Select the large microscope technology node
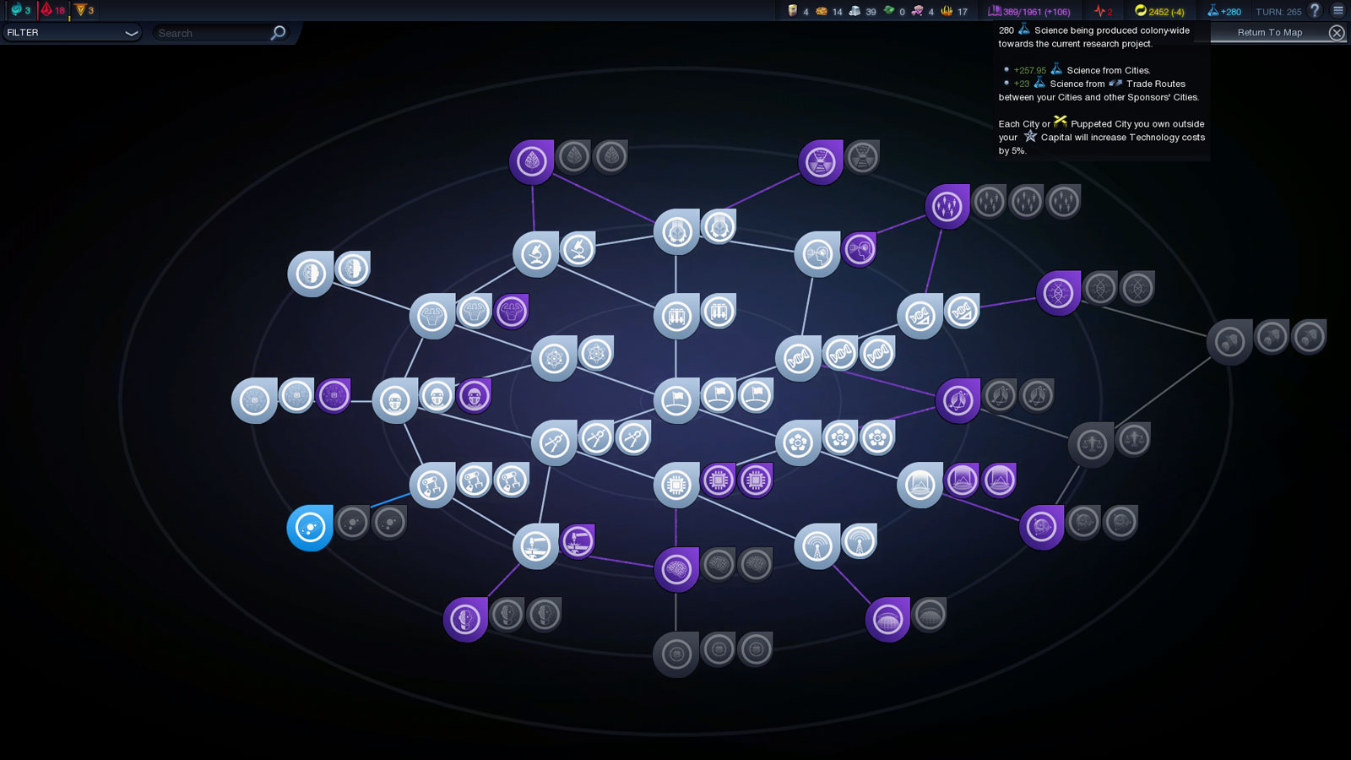 coord(536,253)
